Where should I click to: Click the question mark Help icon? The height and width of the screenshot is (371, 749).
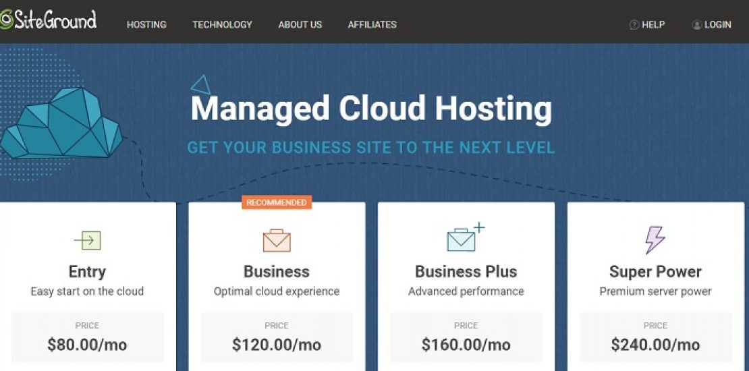tap(634, 25)
